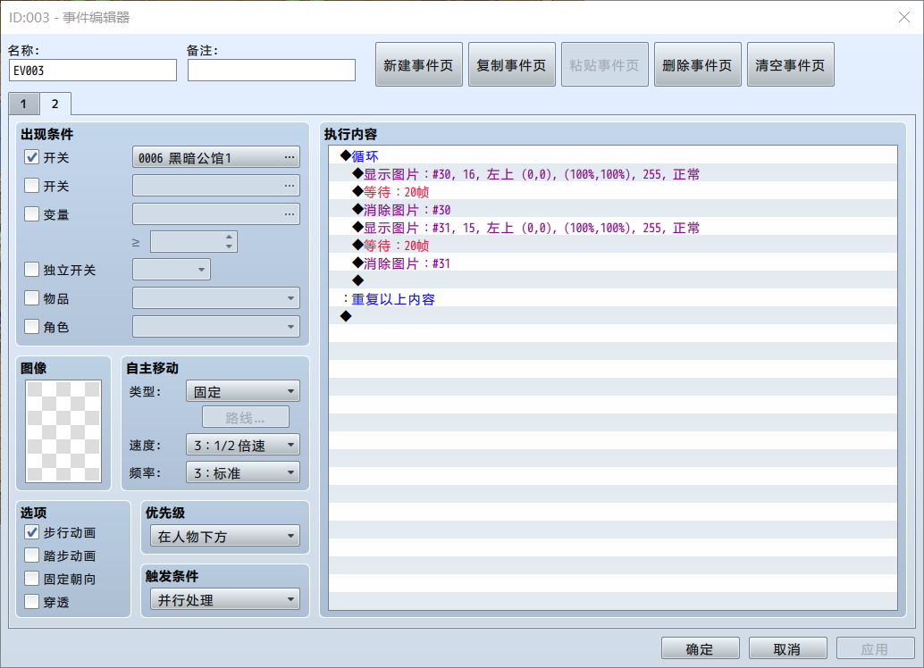Open the 类型 dropdown showing 固定
The height and width of the screenshot is (668, 924).
click(x=243, y=391)
